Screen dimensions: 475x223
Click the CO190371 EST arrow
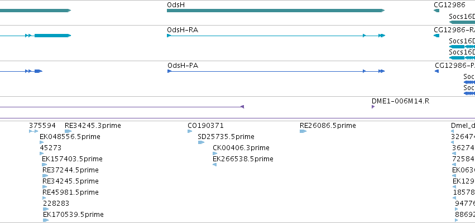[190, 131]
